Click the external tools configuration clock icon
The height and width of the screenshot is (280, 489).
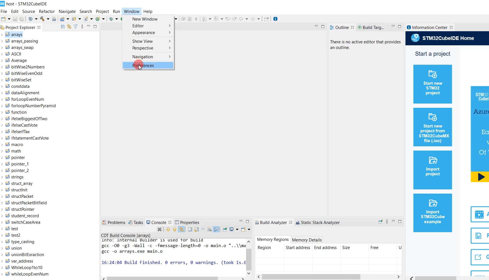[30, 19]
